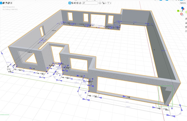Click the "1.03 m" dimension label
Screen dimensions: 187x121
pyautogui.click(x=20, y=70)
